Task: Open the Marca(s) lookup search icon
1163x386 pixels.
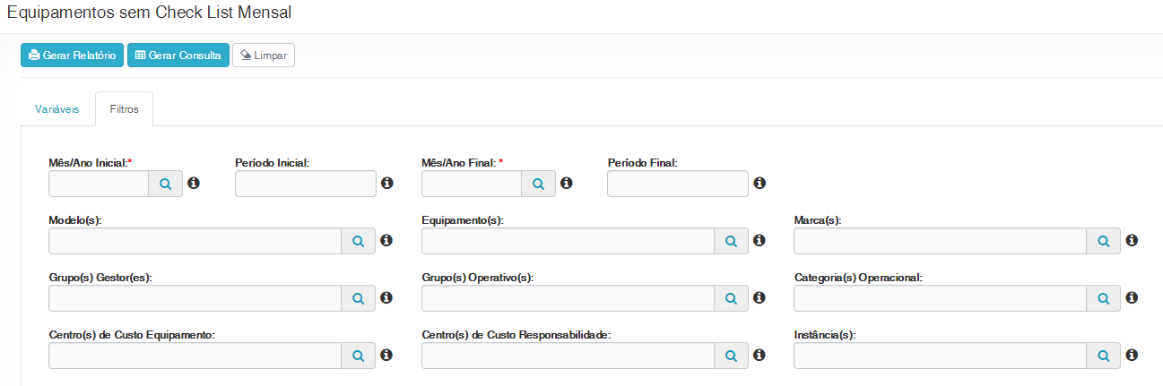Action: pos(1104,241)
